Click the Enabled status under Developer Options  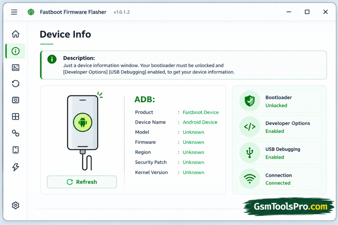coord(275,131)
